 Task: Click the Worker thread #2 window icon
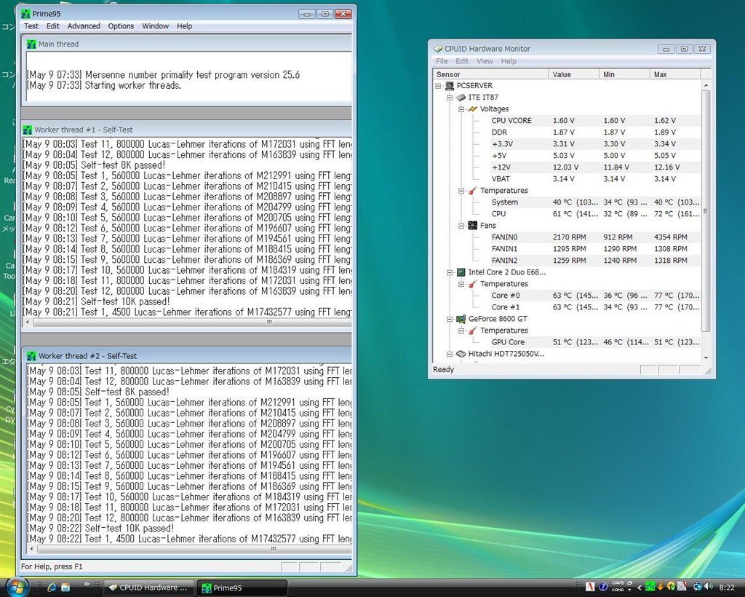click(31, 356)
